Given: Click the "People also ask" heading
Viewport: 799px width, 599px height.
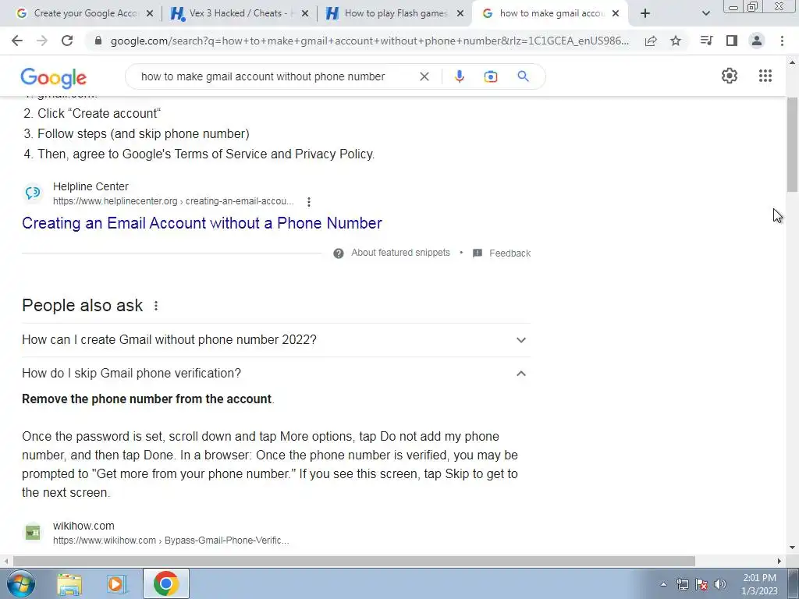Looking at the screenshot, I should [83, 305].
